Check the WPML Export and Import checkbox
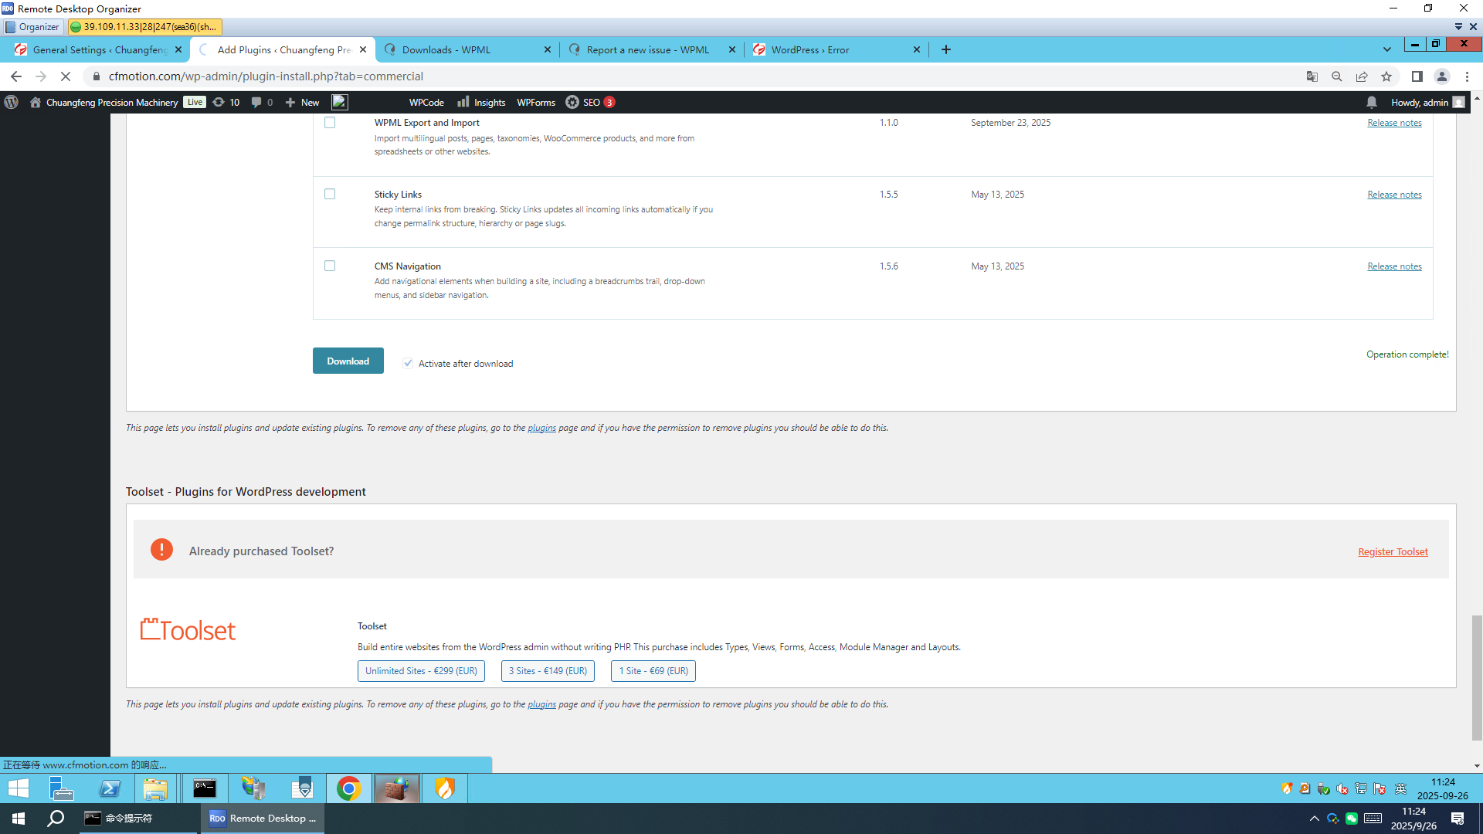Viewport: 1483px width, 834px height. (x=330, y=123)
